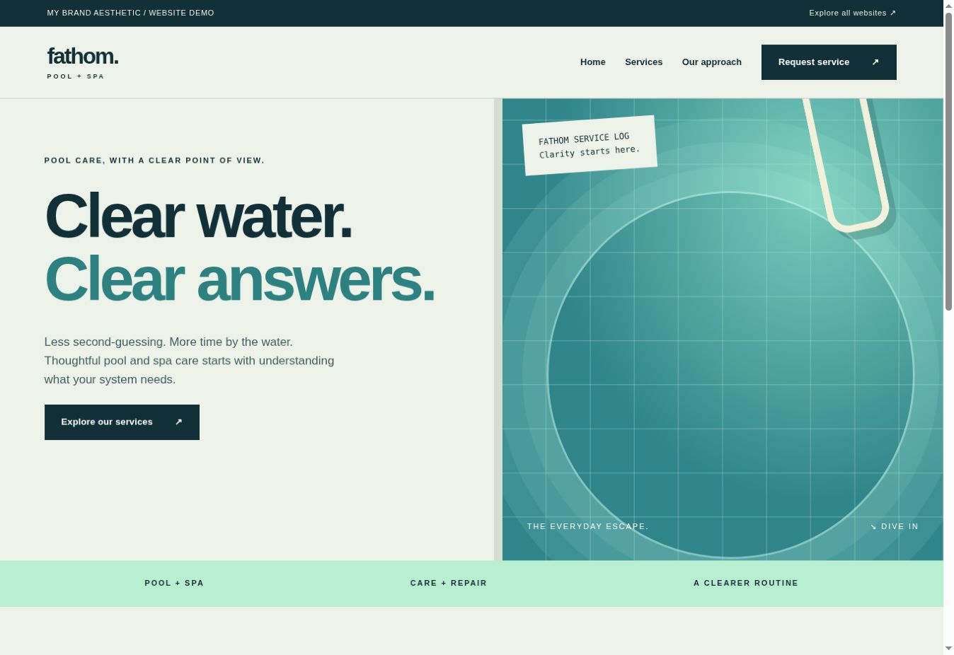The image size is (954, 655).
Task: Click the MY BRAND AESTHETIC / WEBSITE DEMO text
Action: 130,13
